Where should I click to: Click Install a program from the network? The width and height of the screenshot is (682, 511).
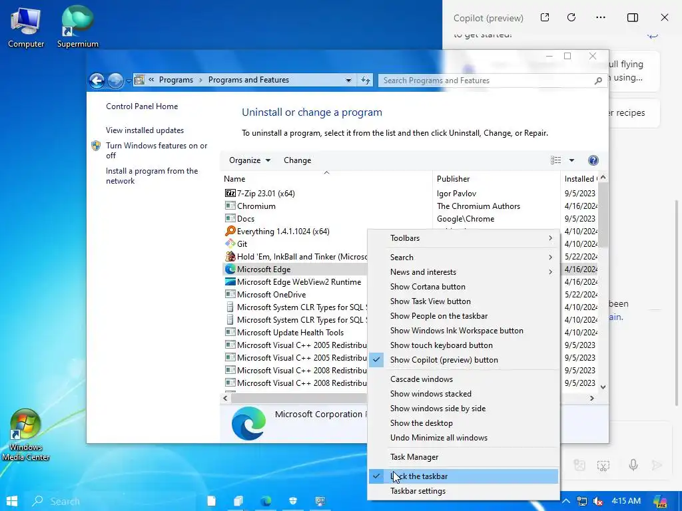pyautogui.click(x=152, y=176)
